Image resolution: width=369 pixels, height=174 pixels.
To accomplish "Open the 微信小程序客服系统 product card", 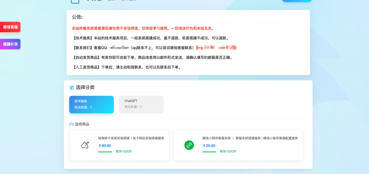I will coord(238,145).
